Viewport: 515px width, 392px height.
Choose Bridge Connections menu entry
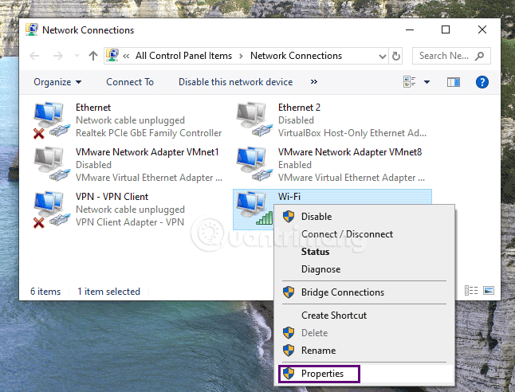point(364,292)
